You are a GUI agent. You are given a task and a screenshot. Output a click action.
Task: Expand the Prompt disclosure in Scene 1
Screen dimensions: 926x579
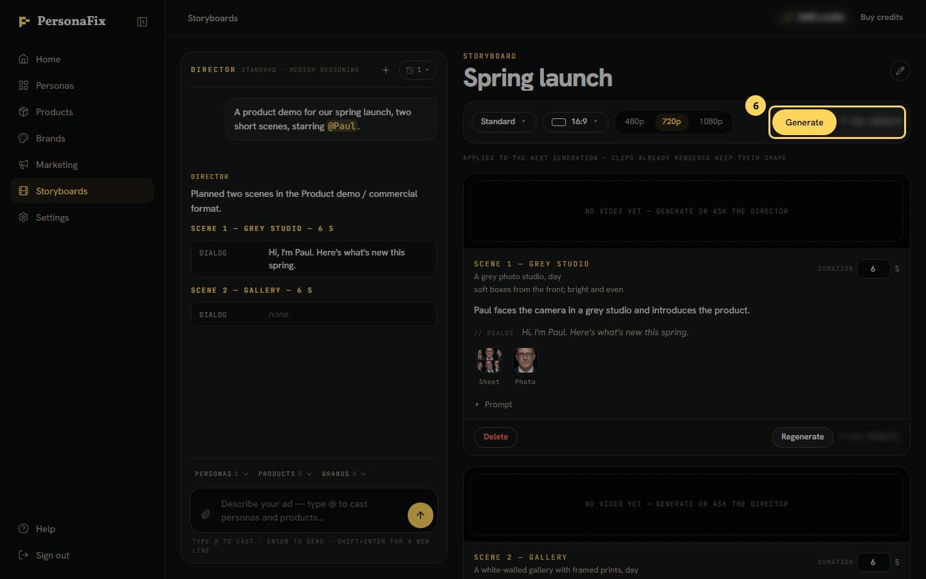click(x=494, y=405)
